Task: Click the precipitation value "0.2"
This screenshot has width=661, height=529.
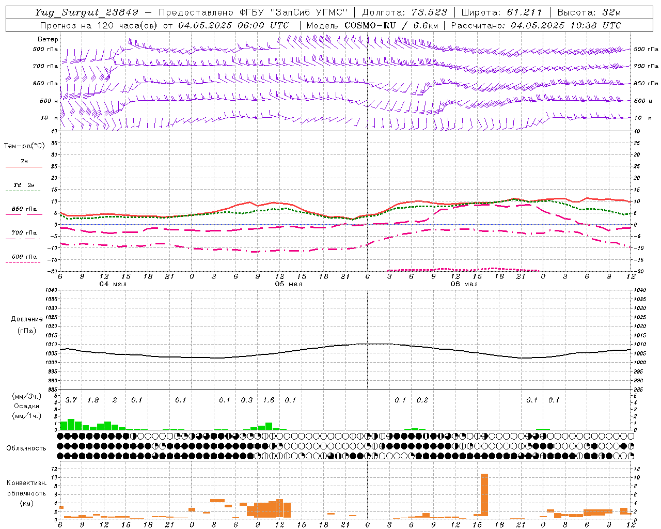Action: pos(422,400)
